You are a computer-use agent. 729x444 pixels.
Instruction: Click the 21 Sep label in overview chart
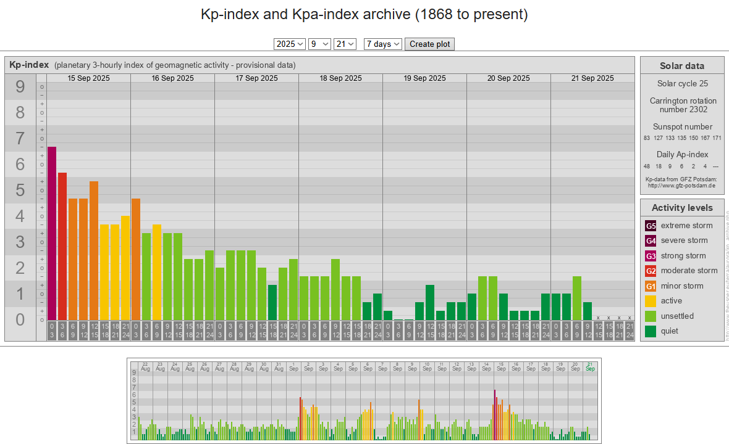pyautogui.click(x=590, y=366)
